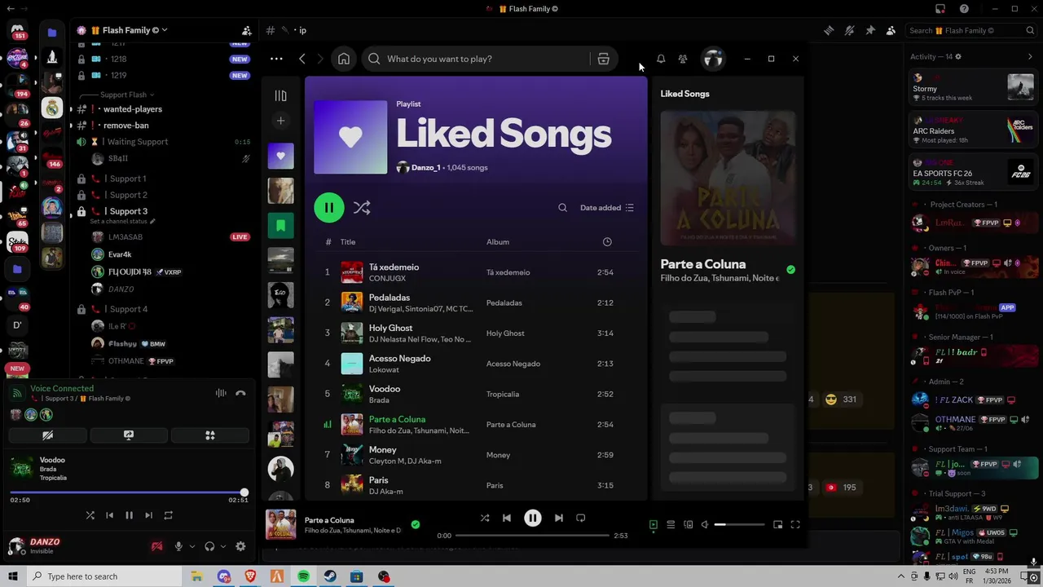Toggle liked checkmark in Spotify bottom bar

pos(416,524)
